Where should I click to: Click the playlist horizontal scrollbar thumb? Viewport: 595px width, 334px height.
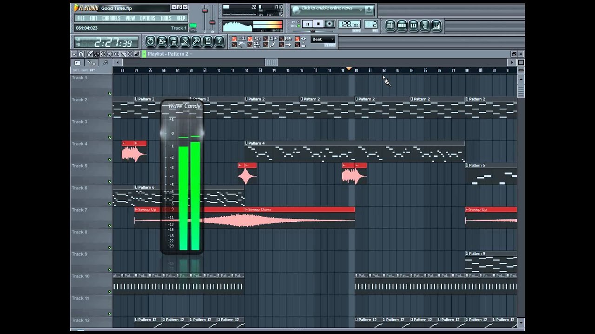271,63
